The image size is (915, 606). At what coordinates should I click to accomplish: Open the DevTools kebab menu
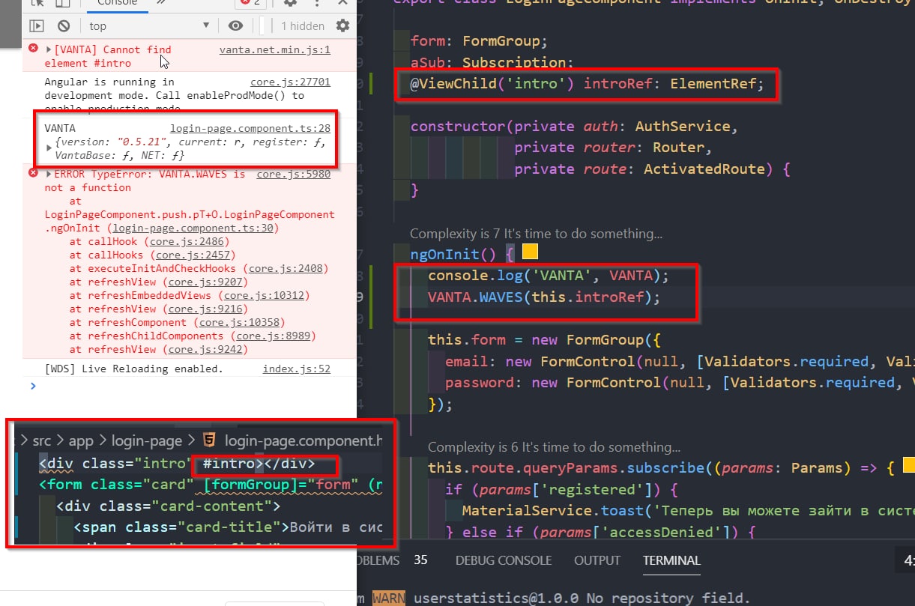pyautogui.click(x=315, y=3)
